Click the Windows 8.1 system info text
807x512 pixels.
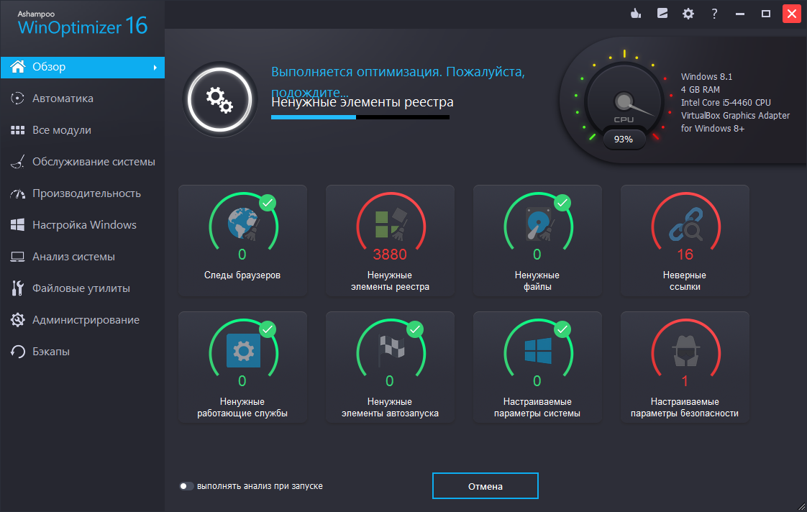point(706,77)
